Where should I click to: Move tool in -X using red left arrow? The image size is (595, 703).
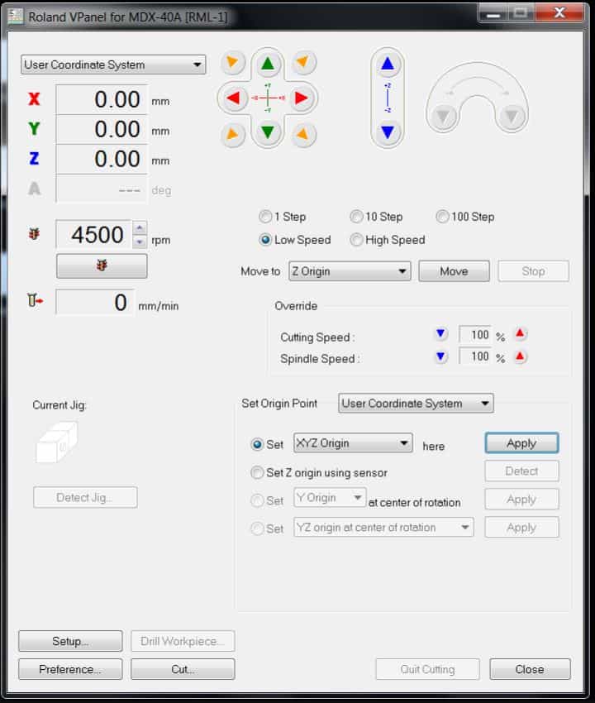pos(233,98)
